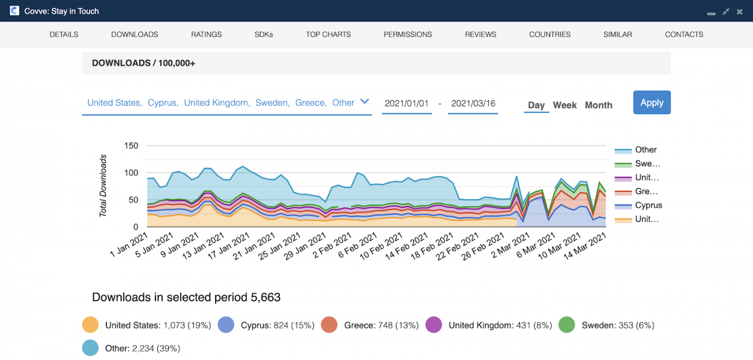Open the COUNTRIES tab
Viewport: 753px width, 360px height.
pyautogui.click(x=549, y=34)
